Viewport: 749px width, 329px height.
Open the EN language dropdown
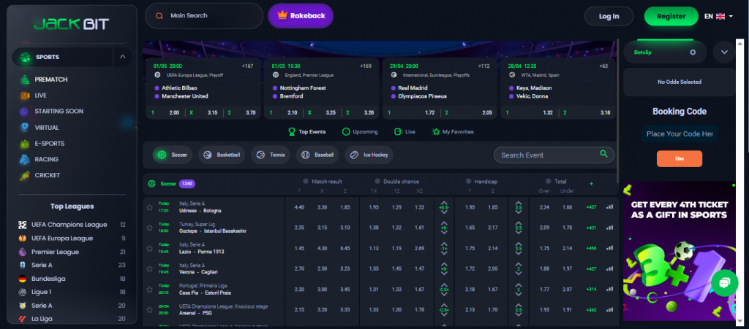719,16
